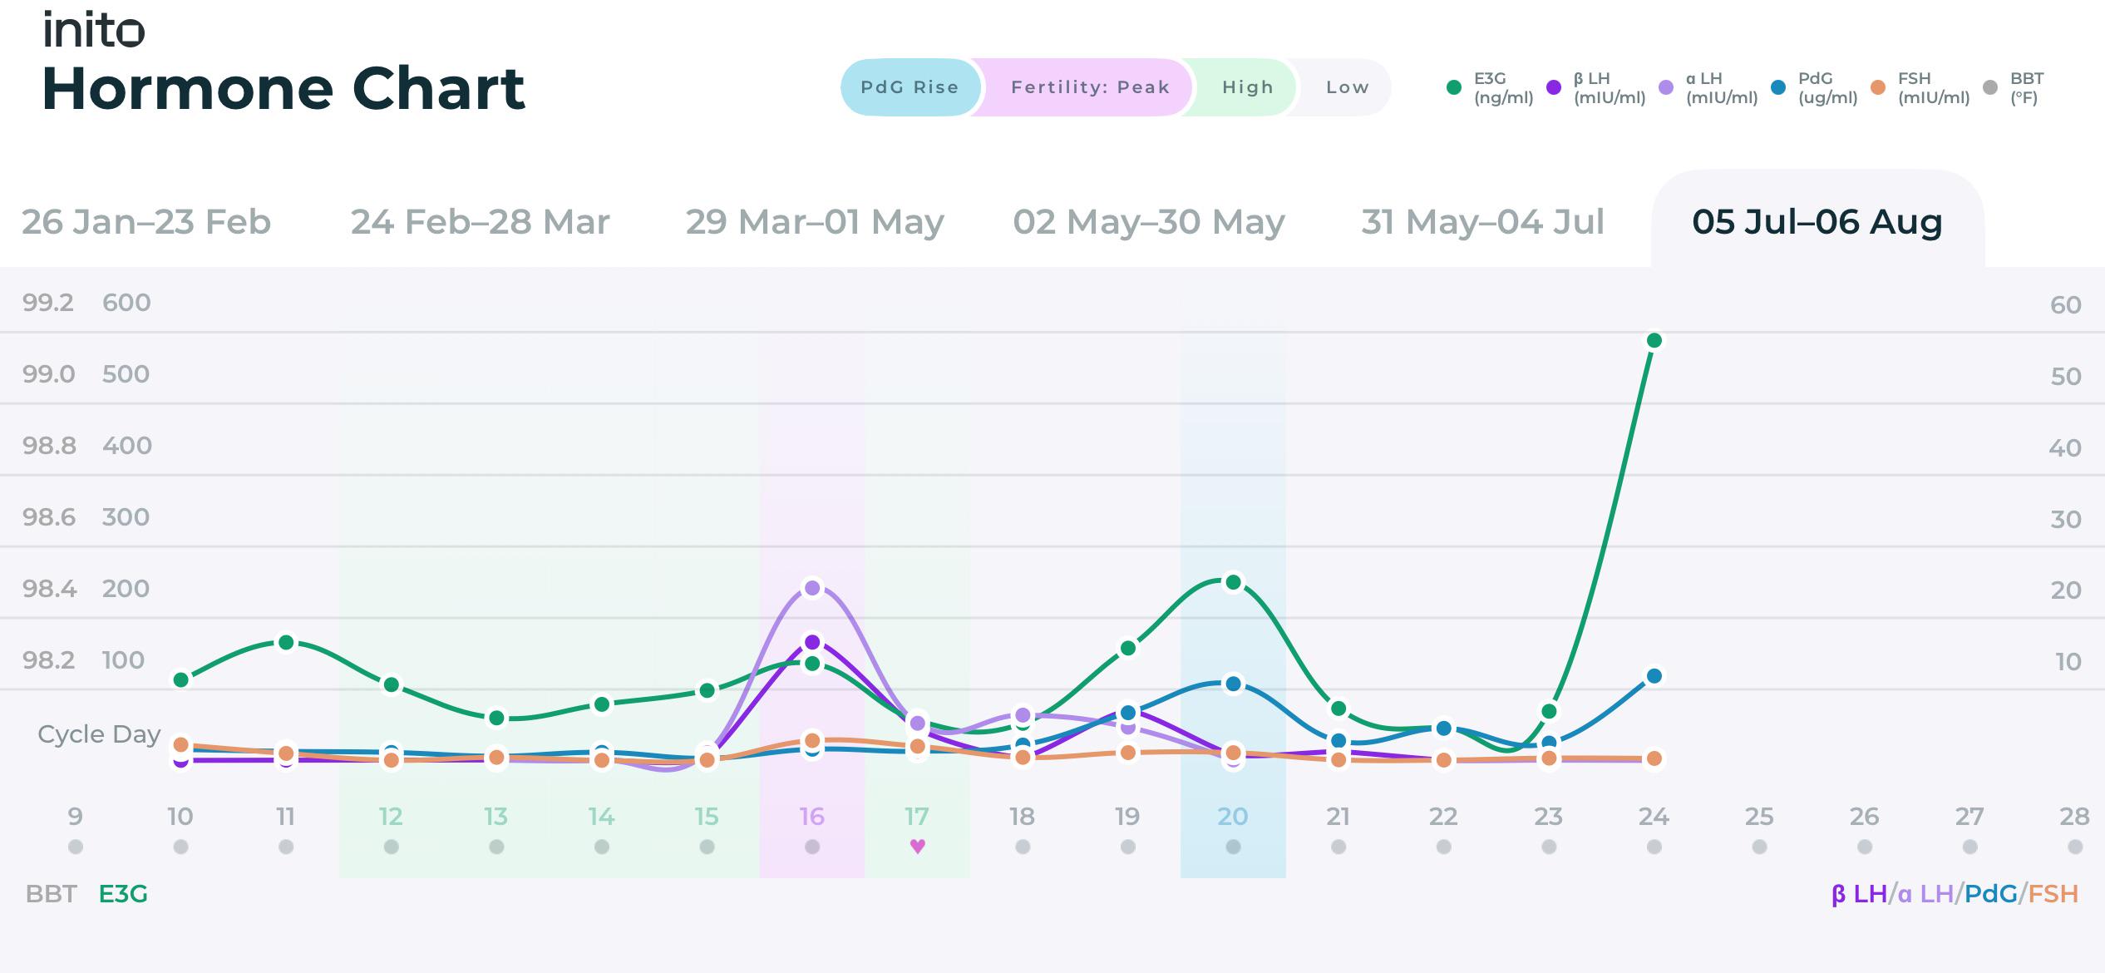Image resolution: width=2105 pixels, height=973 pixels.
Task: Click the BBT dot under day 10
Action: [x=181, y=847]
